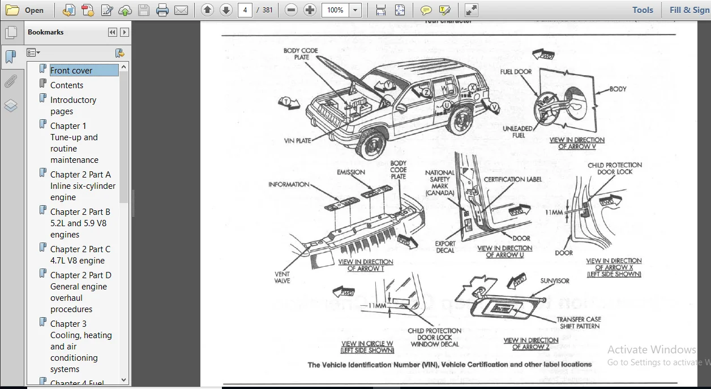Click the 'VIN PLATE' label in diagram
711x389 pixels.
tap(298, 141)
